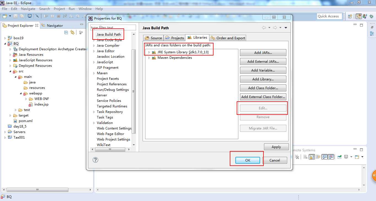376x201 pixels.
Task: Click the Apply button
Action: coord(276,147)
